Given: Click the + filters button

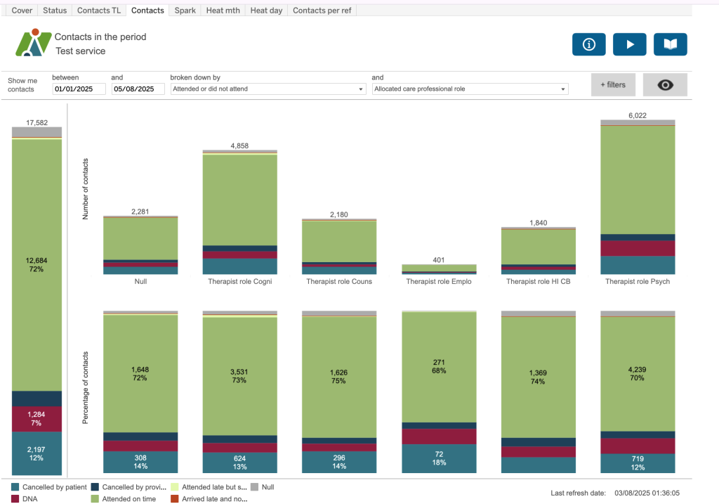Looking at the screenshot, I should click(612, 84).
